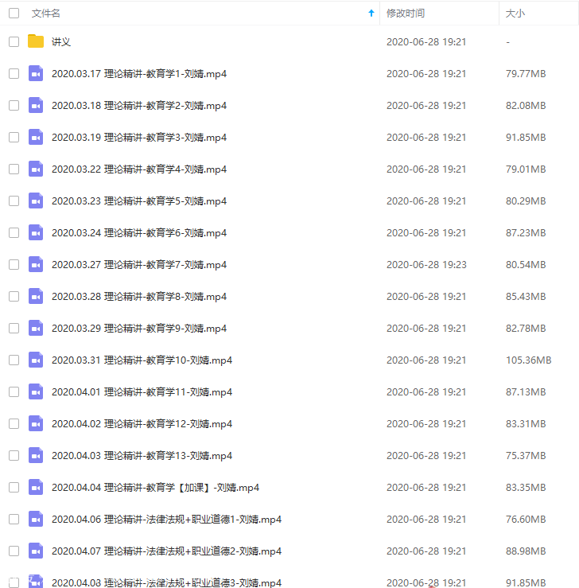The width and height of the screenshot is (579, 588).
Task: Open 2020.03.22 理论精讲-教育学4-刘婧.mp4
Action: click(x=139, y=169)
